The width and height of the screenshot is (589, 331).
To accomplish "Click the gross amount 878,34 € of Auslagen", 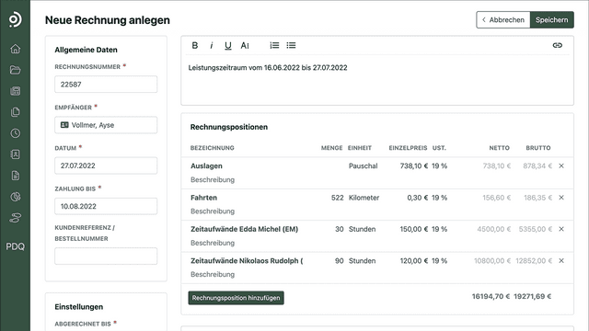I will (537, 165).
